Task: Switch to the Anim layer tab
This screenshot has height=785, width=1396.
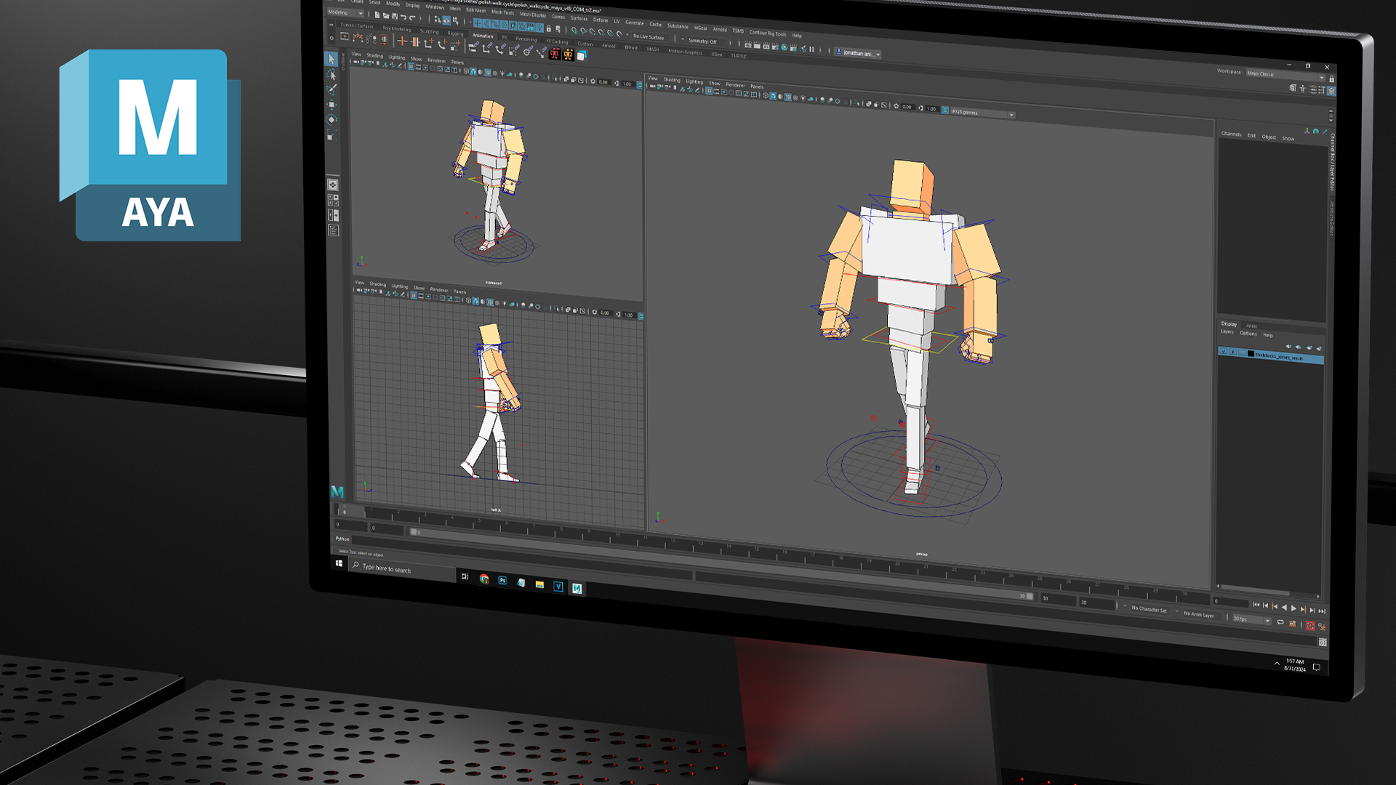Action: pyautogui.click(x=1251, y=326)
